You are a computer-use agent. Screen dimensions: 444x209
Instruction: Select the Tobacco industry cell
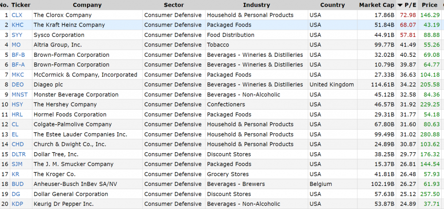218,45
